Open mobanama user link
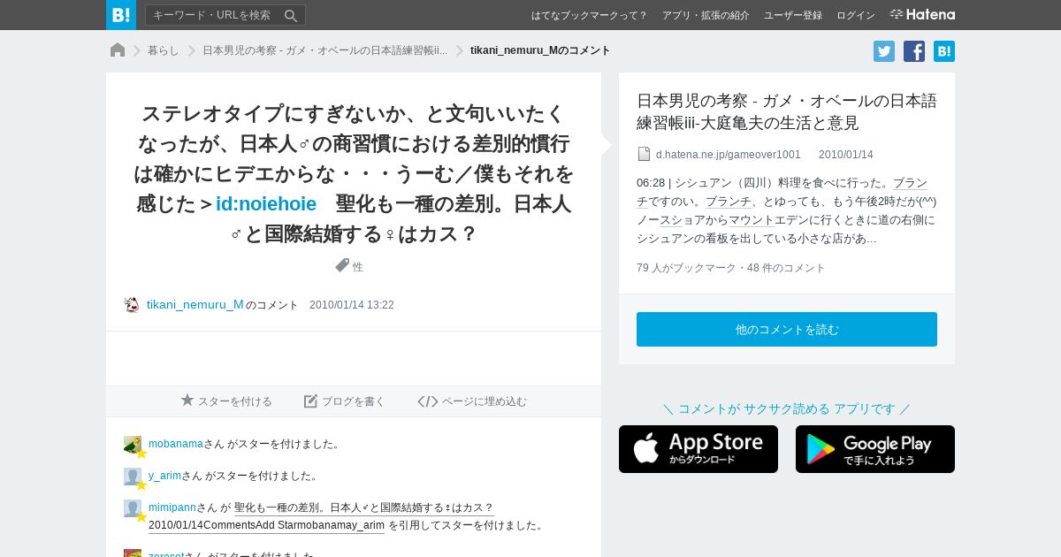Image resolution: width=1061 pixels, height=557 pixels. (x=176, y=444)
